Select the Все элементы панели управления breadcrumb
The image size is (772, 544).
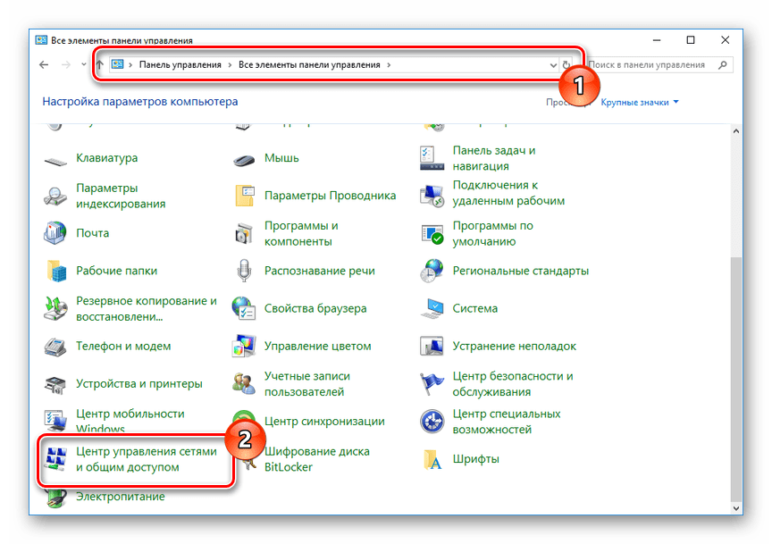tap(310, 65)
